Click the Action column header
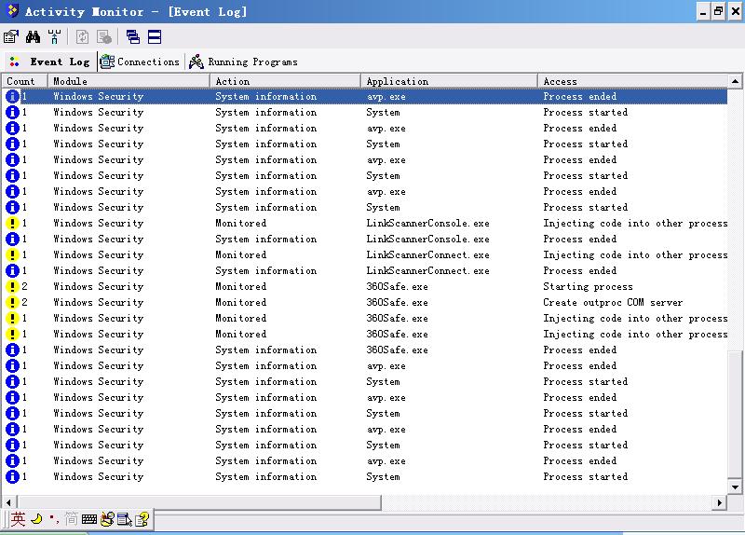This screenshot has height=535, width=745. coord(285,81)
